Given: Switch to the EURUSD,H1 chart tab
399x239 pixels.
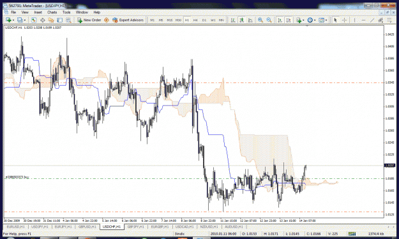Looking at the screenshot, I should (15, 227).
